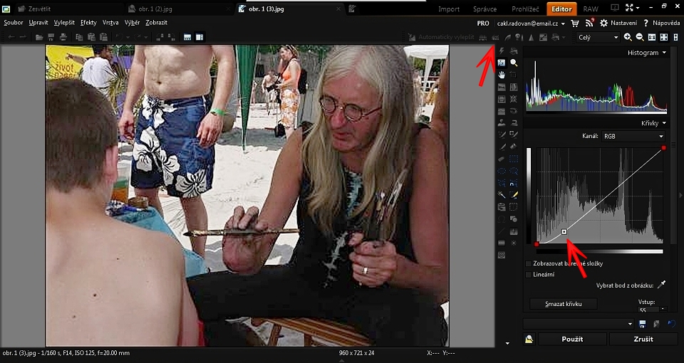Open the Celý zoom level dropdown

(x=597, y=37)
